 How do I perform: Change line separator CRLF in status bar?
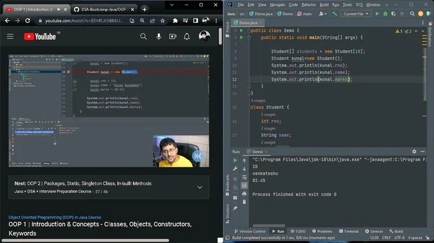pos(386,237)
